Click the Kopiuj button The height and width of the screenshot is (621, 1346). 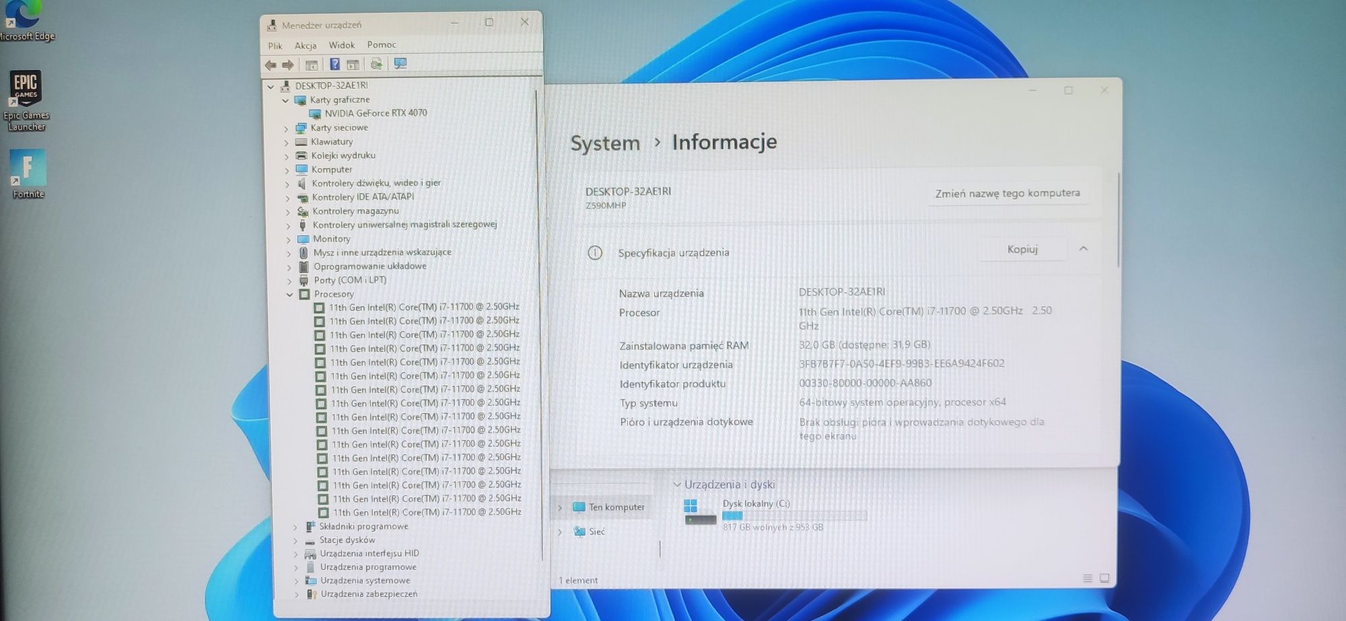click(1022, 249)
